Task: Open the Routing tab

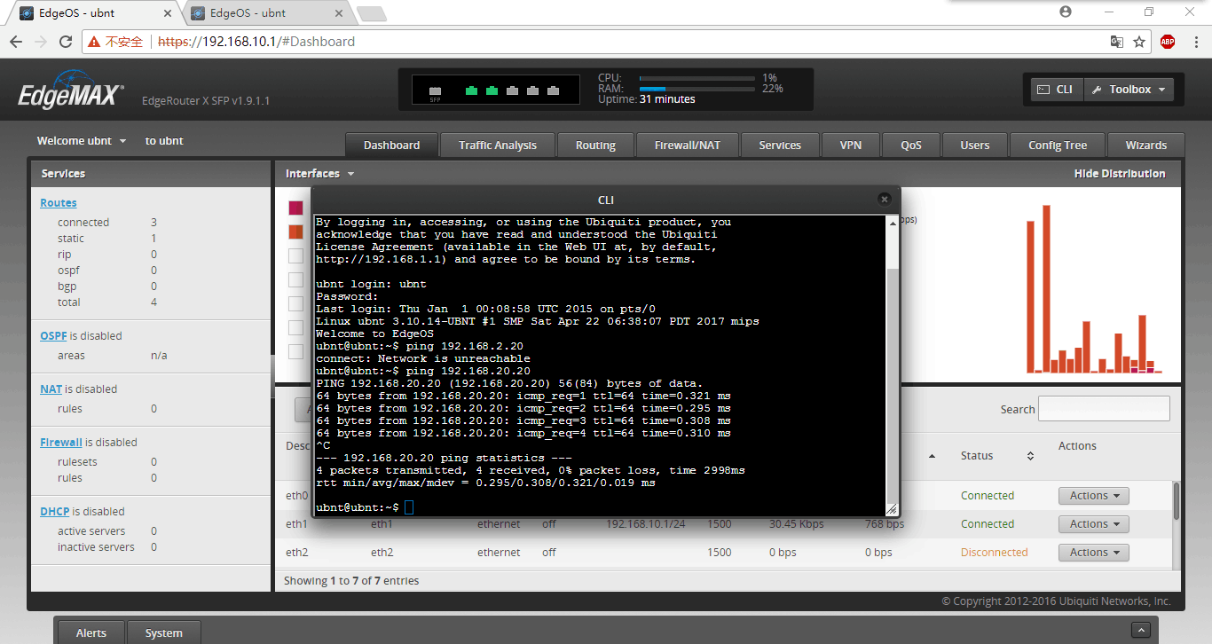Action: pos(595,145)
